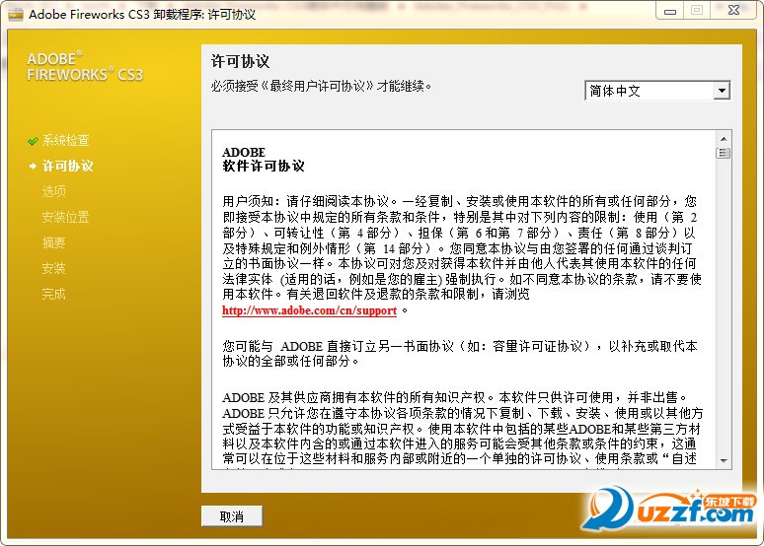764x546 pixels.
Task: Open the 简体中文 language dropdown
Action: 657,91
